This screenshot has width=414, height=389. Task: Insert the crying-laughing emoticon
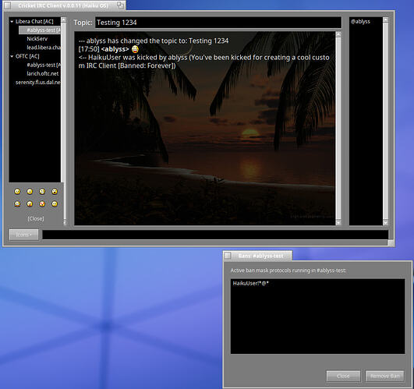17,203
